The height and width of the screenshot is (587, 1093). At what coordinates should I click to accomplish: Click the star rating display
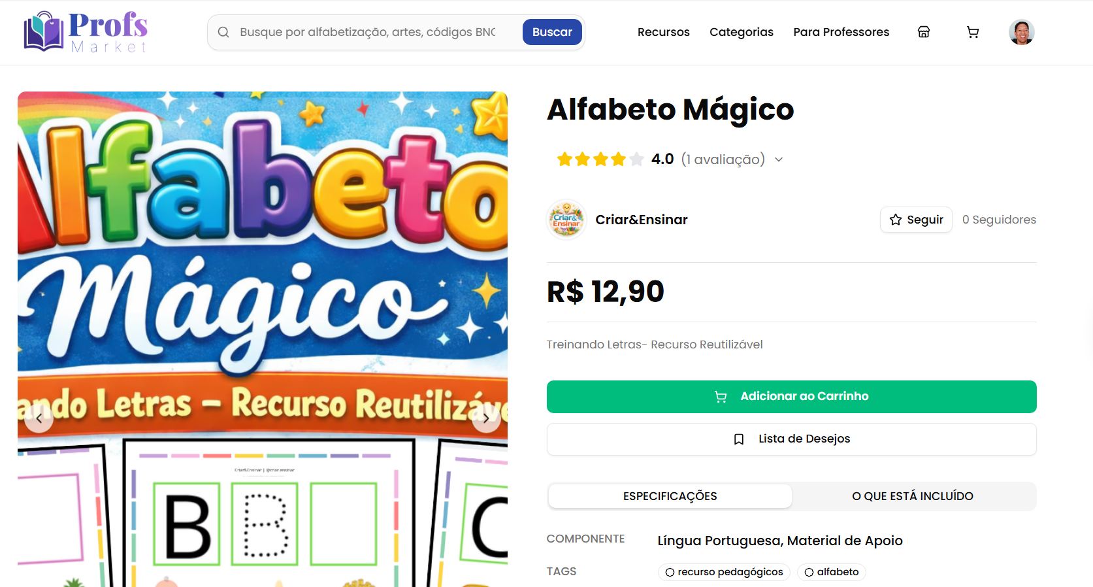pos(600,159)
